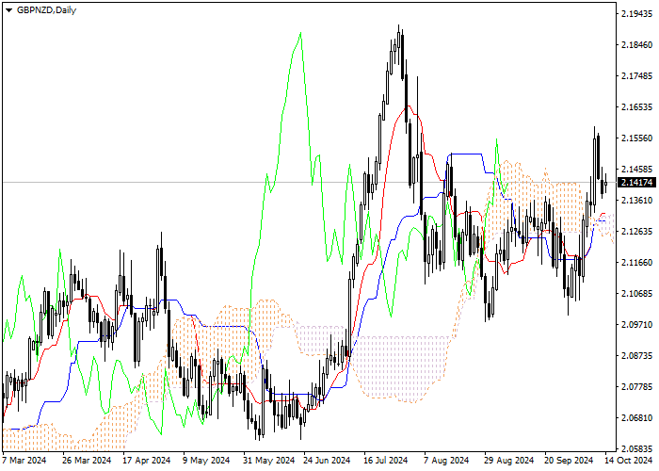Click the flat blue Kijun line plateau in August

465,154
